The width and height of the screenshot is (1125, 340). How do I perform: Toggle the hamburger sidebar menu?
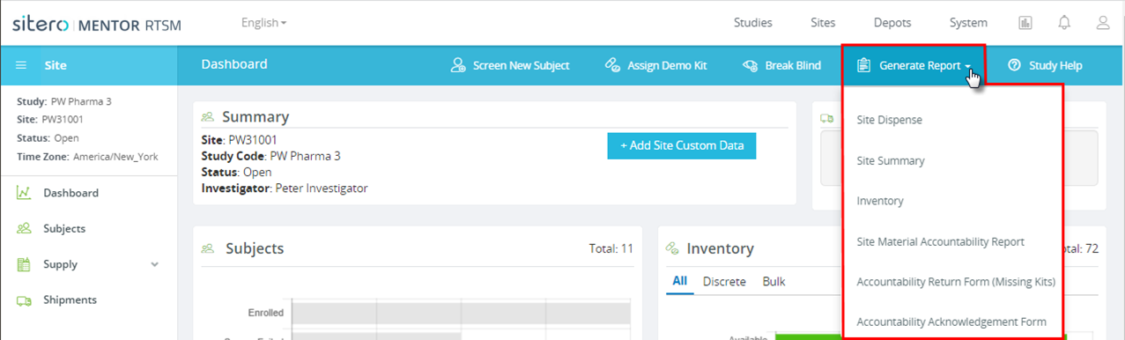21,65
